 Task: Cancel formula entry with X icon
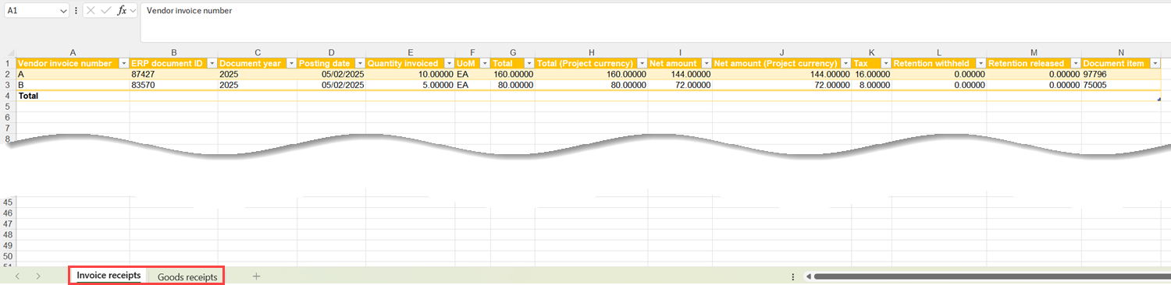[x=91, y=11]
